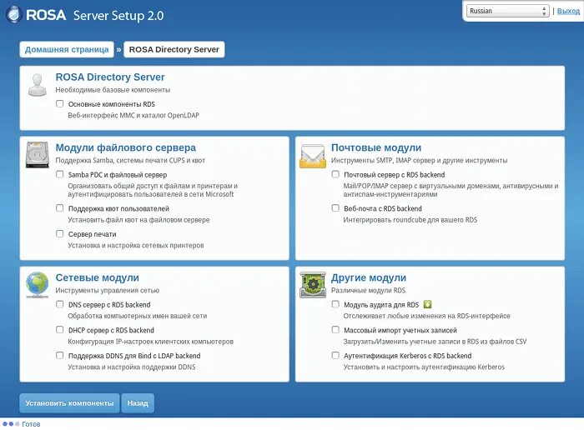Open the Russian language dropdown
The image size is (584, 430).
tap(507, 11)
